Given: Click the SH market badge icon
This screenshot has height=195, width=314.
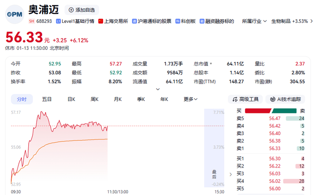Looking at the screenshot, I should click(x=31, y=21).
